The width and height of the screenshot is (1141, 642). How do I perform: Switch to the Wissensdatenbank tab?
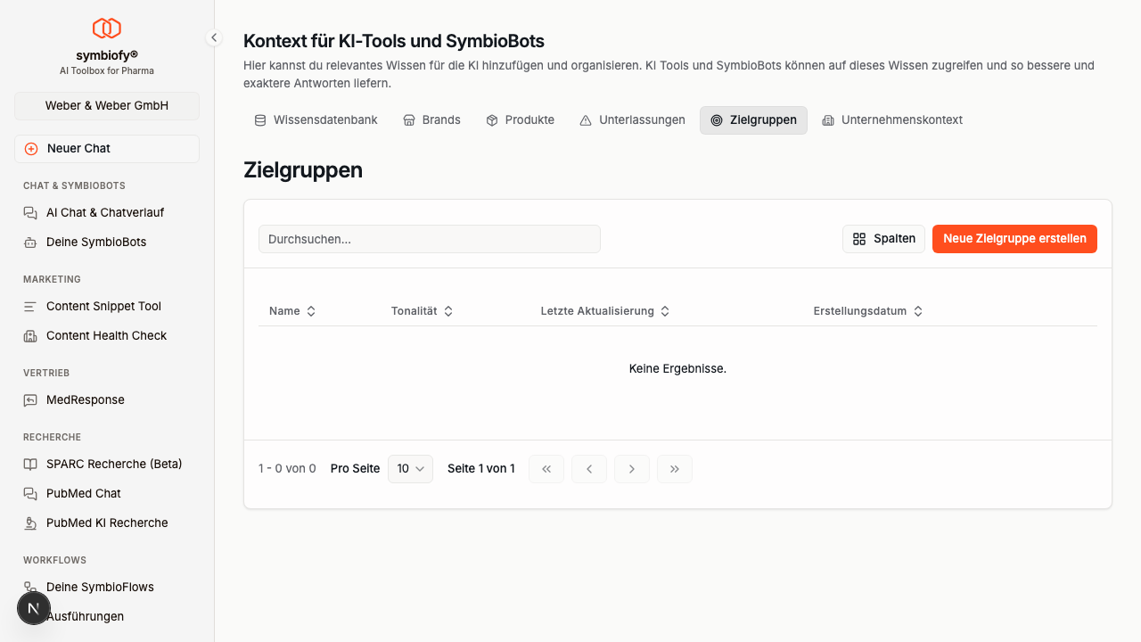[316, 120]
